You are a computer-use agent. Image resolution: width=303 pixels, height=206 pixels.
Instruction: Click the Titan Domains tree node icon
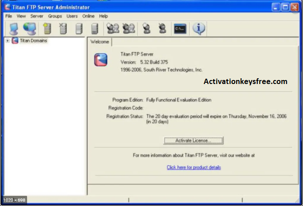[x=15, y=41]
